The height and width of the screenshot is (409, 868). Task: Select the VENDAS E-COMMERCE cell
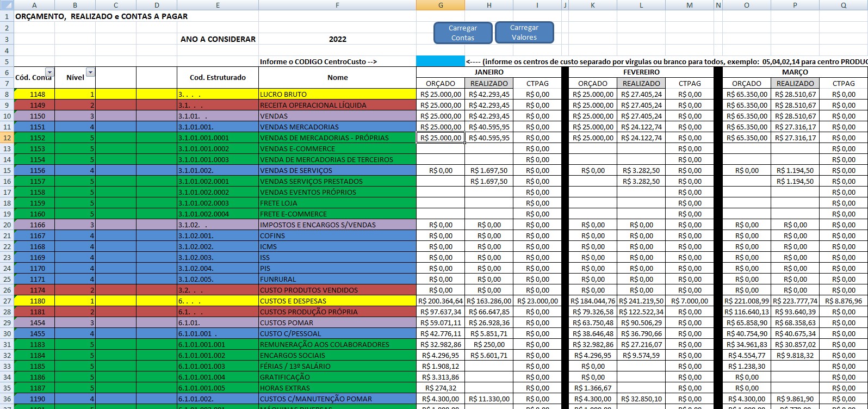337,148
